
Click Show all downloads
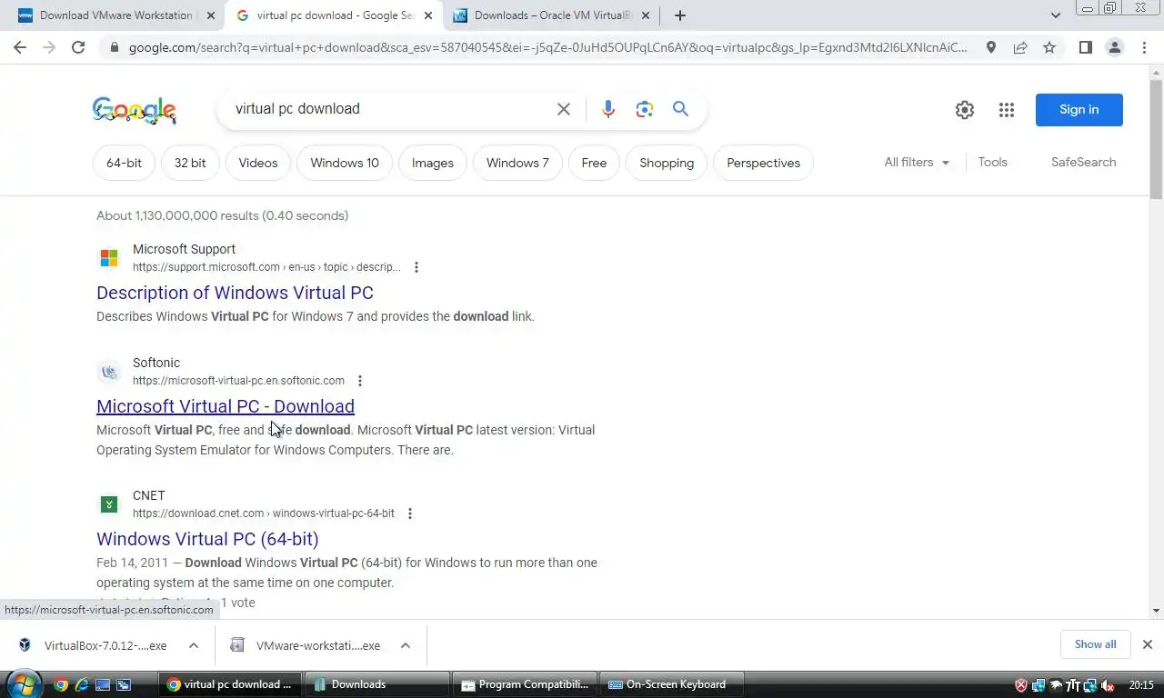1095,644
